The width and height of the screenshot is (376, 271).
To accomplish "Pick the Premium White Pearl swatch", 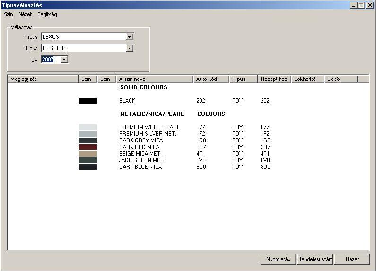I will point(88,127).
